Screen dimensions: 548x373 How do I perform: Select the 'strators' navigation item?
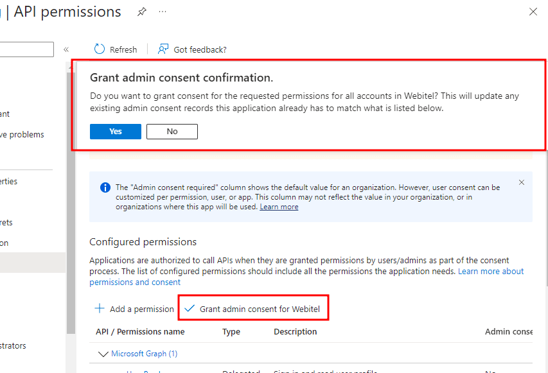[x=13, y=346]
